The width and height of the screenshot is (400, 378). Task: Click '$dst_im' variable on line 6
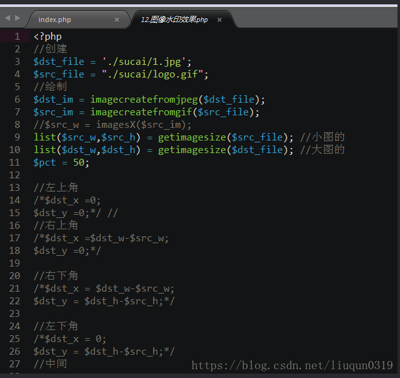coord(54,100)
